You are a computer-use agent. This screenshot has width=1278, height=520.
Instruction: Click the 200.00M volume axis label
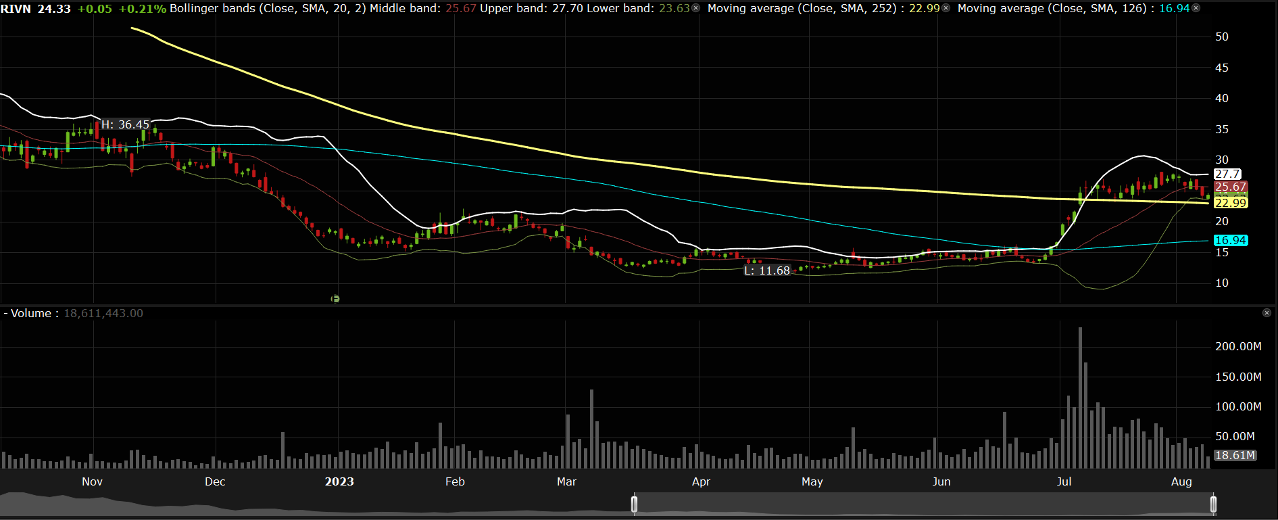(1238, 346)
